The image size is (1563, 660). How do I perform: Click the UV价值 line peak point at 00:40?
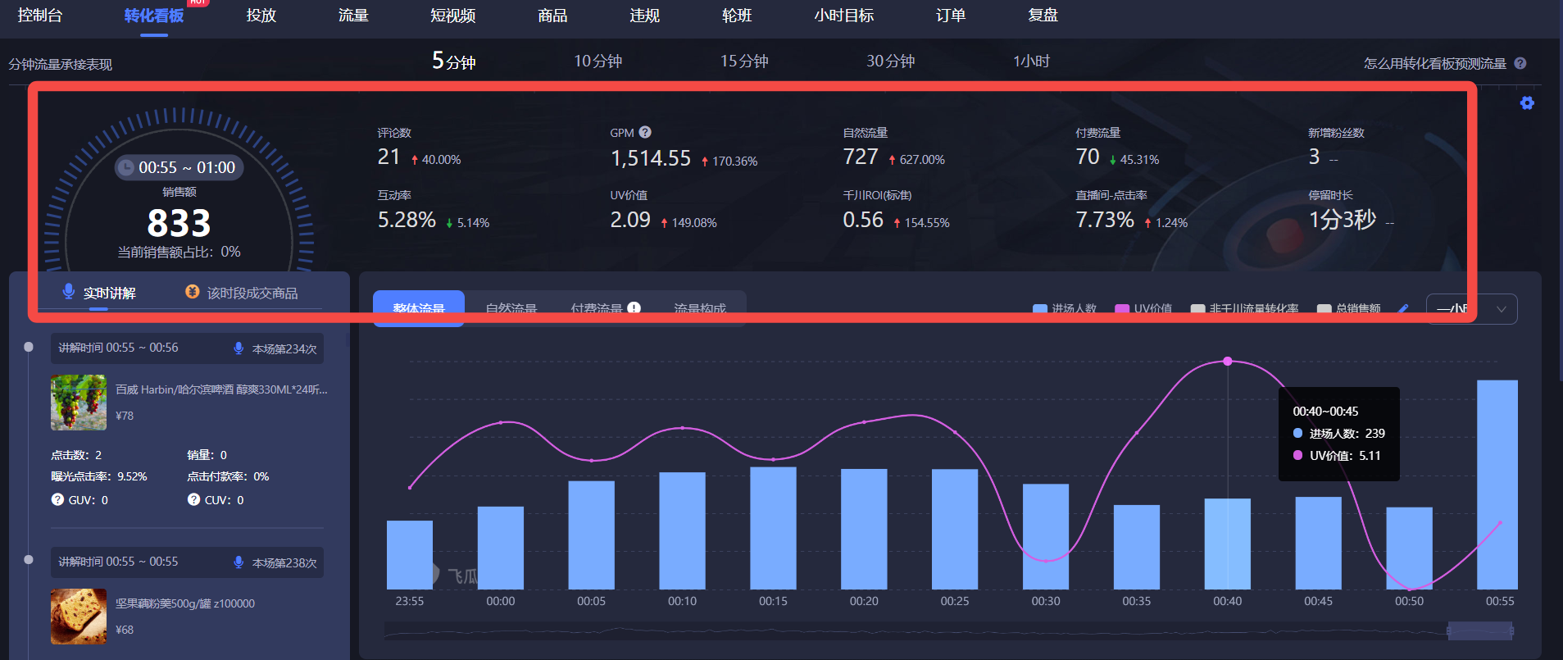tap(1227, 361)
